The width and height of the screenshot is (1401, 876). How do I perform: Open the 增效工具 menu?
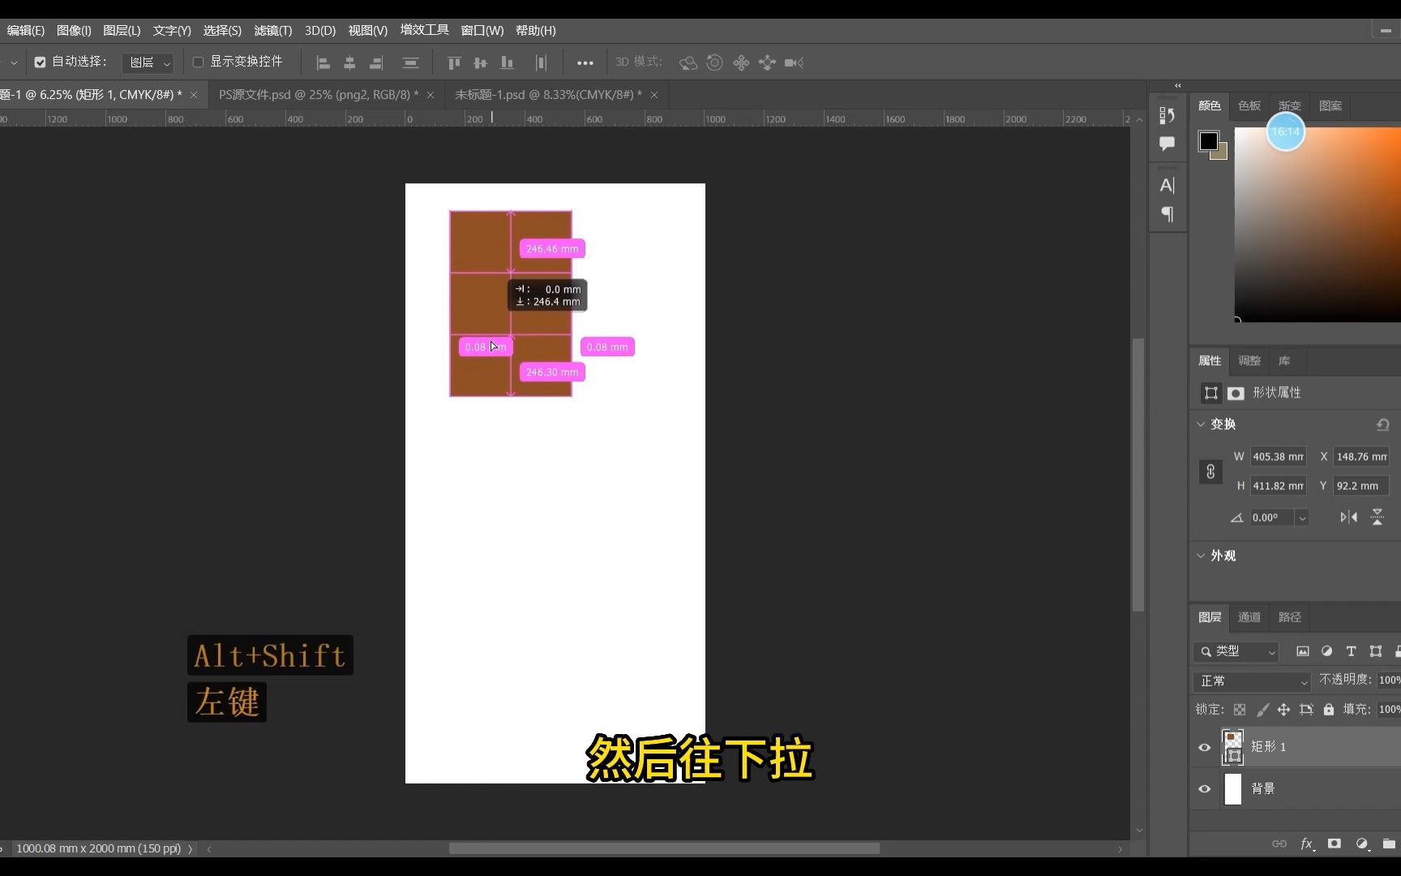click(424, 30)
